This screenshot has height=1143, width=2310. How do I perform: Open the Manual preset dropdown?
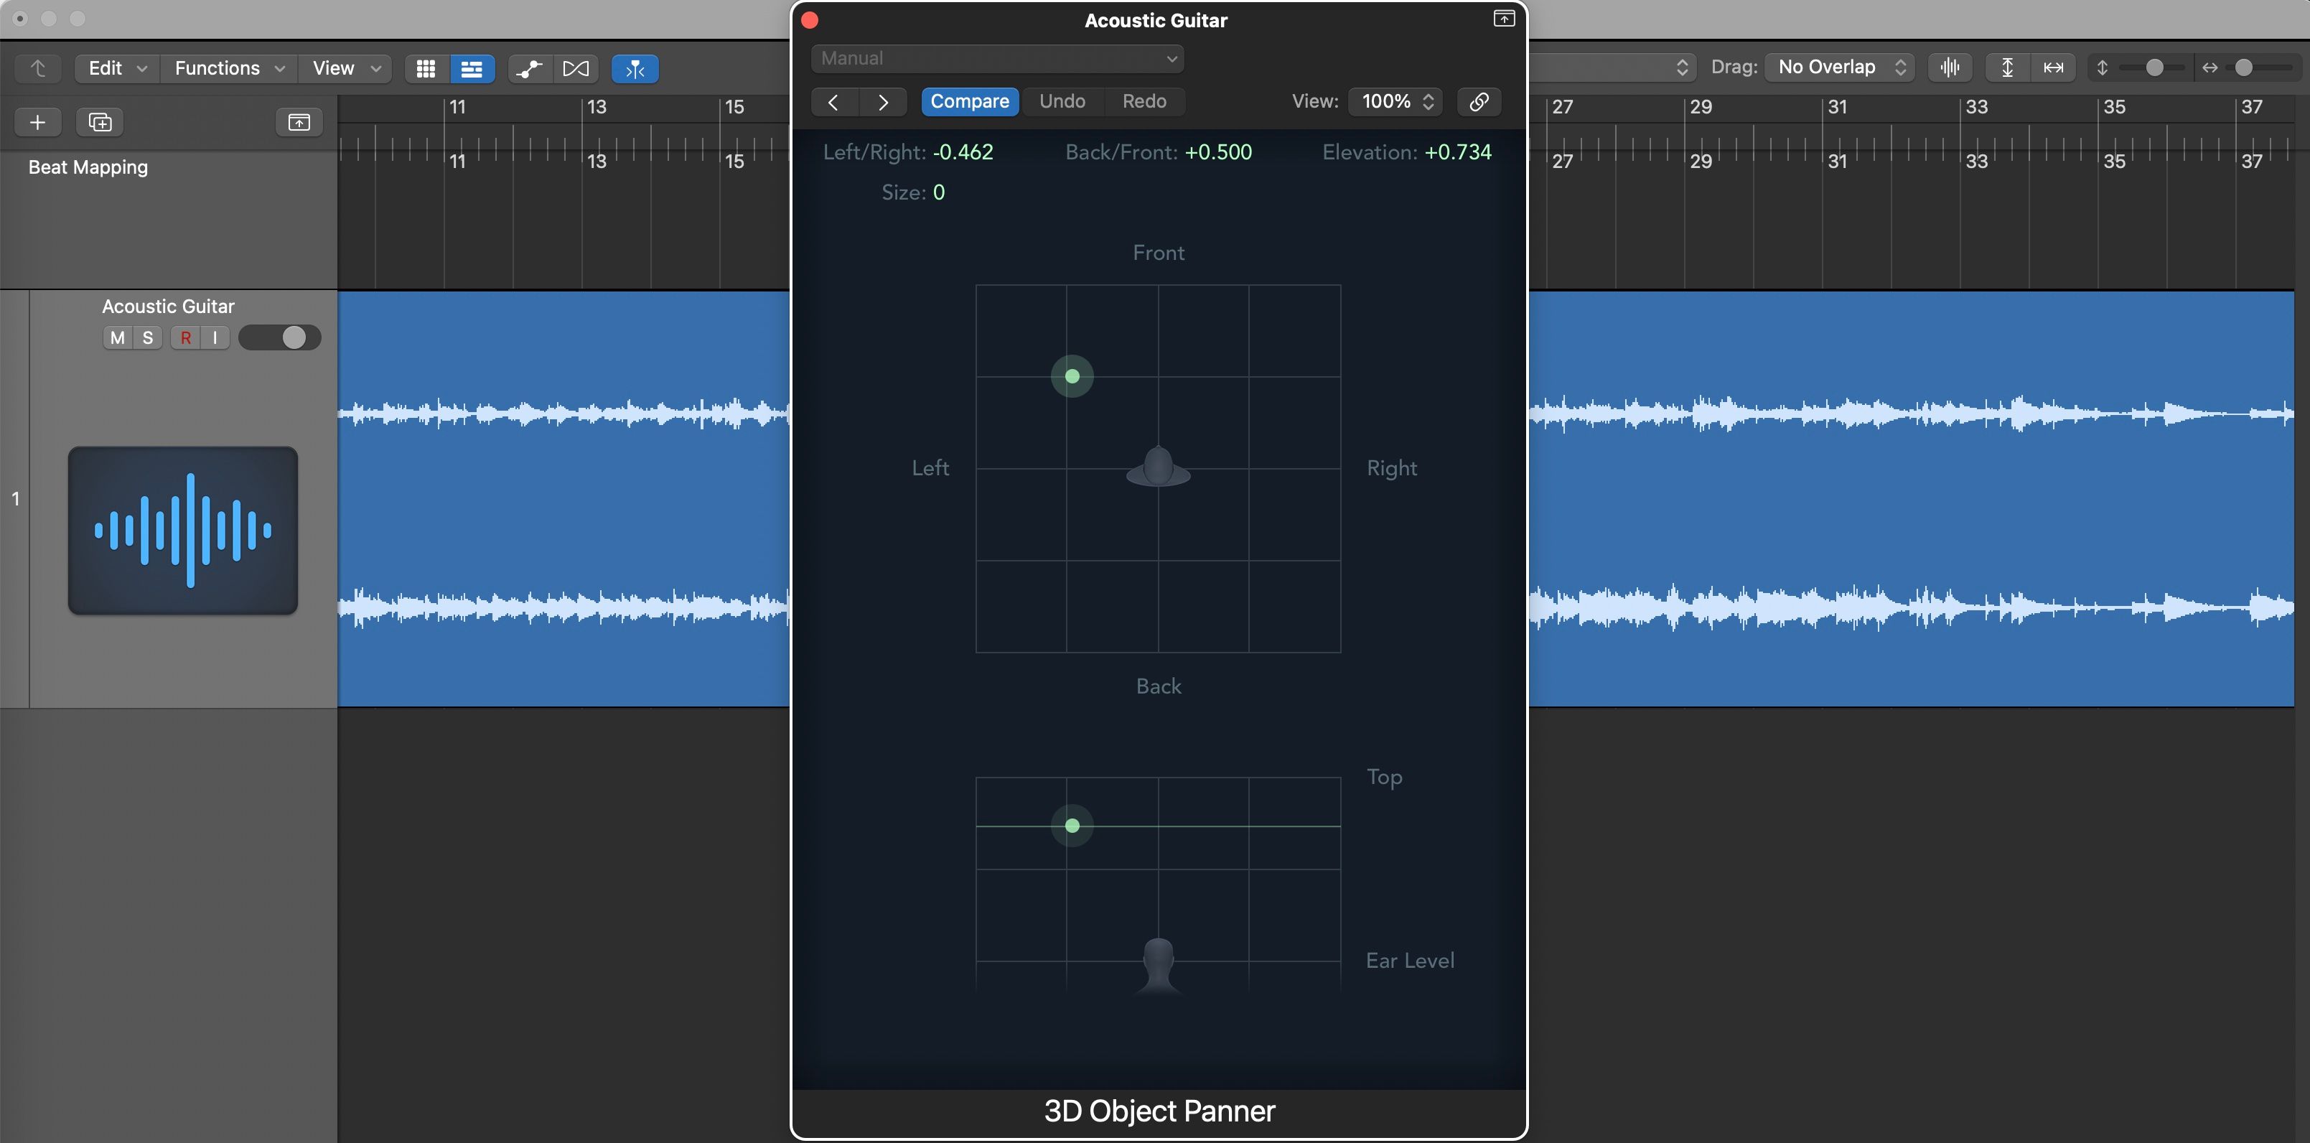click(997, 57)
